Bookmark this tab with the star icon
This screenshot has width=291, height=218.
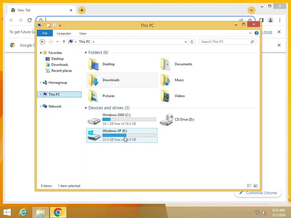click(x=250, y=20)
